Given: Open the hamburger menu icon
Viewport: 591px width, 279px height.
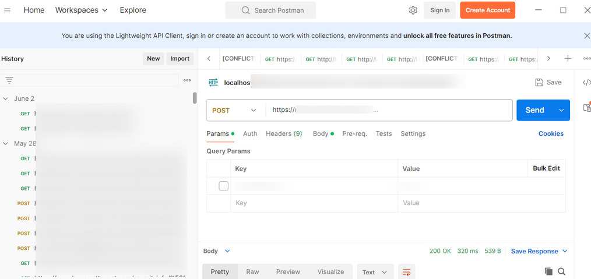Looking at the screenshot, I should click(7, 10).
